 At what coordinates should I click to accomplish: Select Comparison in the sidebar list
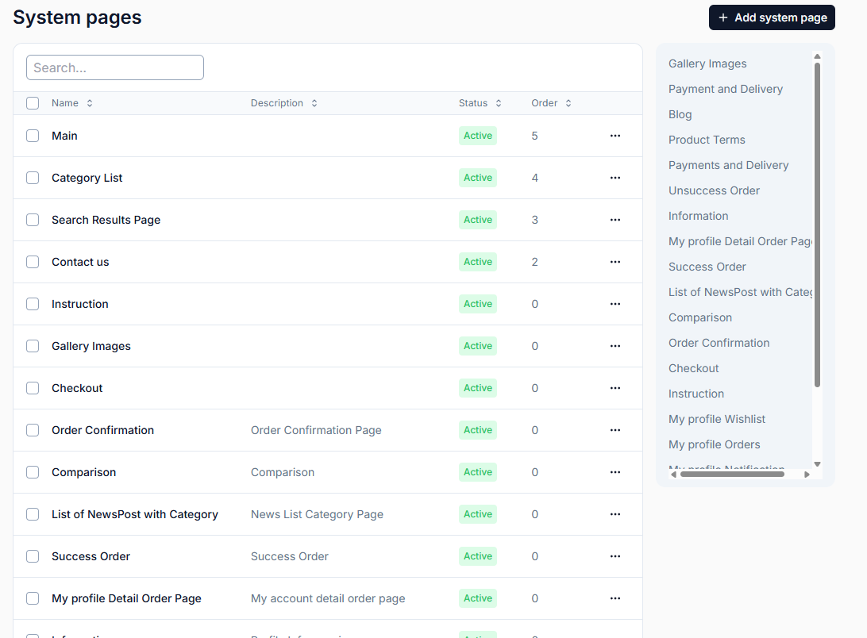(x=700, y=317)
